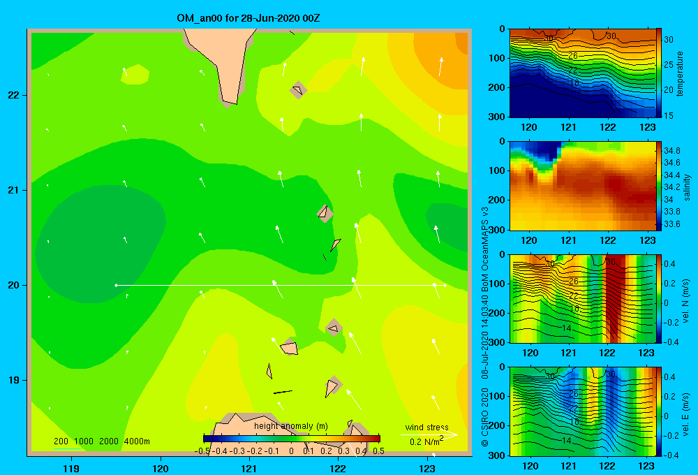Viewport: 698px width, 475px height.
Task: Click longitude tick label 119 on main map
Action: point(72,468)
